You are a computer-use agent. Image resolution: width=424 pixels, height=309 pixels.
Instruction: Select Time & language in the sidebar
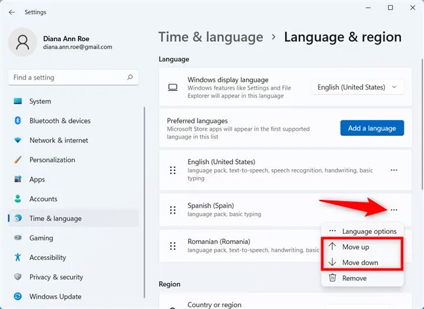(x=73, y=218)
